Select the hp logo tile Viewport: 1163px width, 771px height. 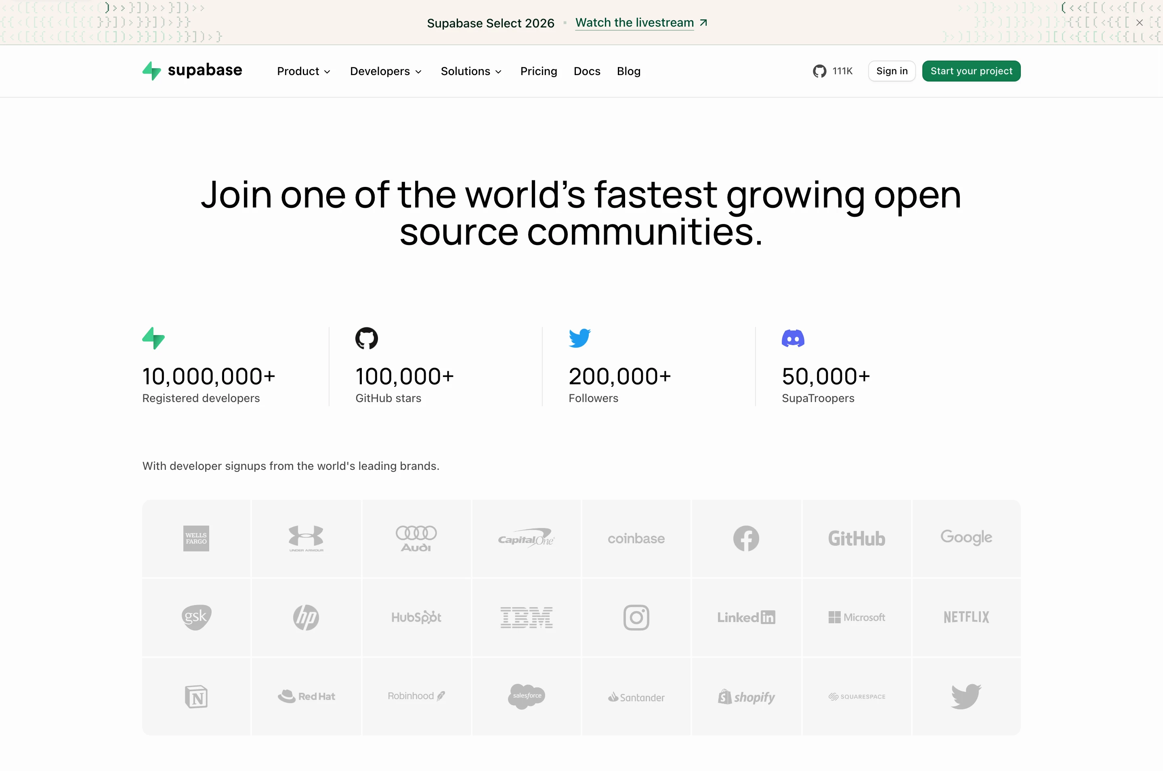click(306, 617)
